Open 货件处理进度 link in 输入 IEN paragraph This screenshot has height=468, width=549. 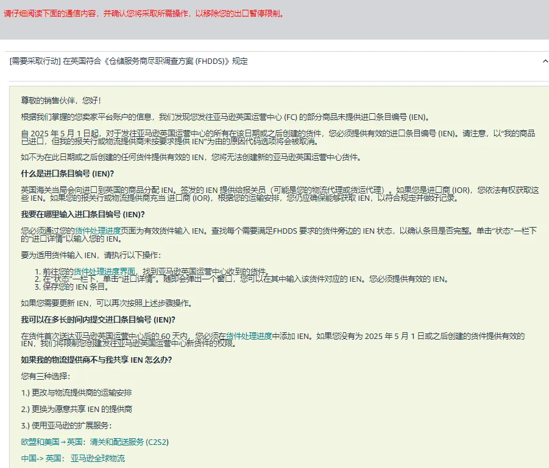pos(97,231)
